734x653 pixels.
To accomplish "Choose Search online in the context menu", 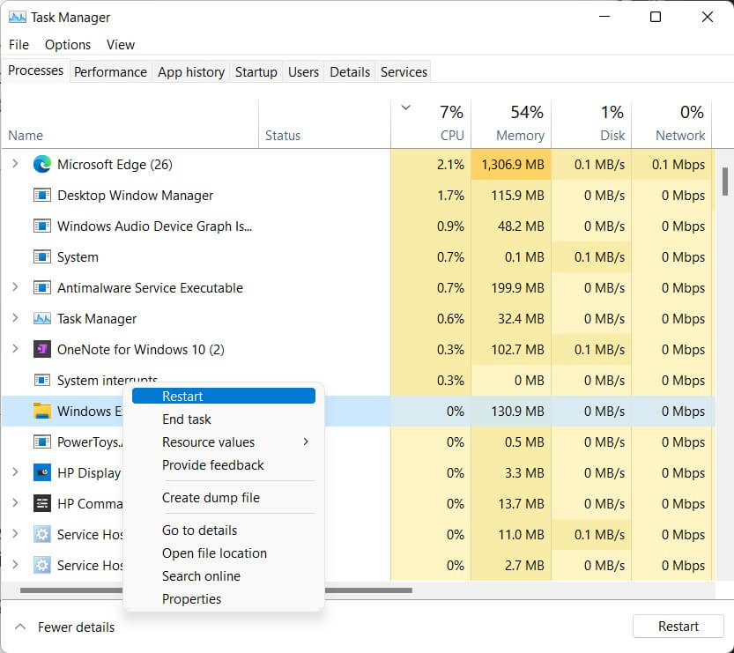I will pyautogui.click(x=224, y=575).
